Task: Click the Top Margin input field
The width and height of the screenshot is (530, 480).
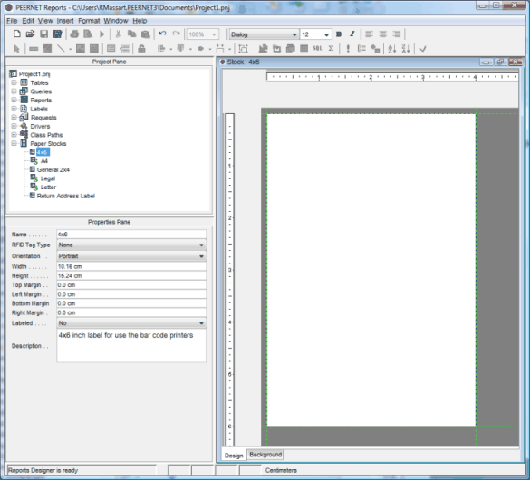Action: pyautogui.click(x=131, y=285)
